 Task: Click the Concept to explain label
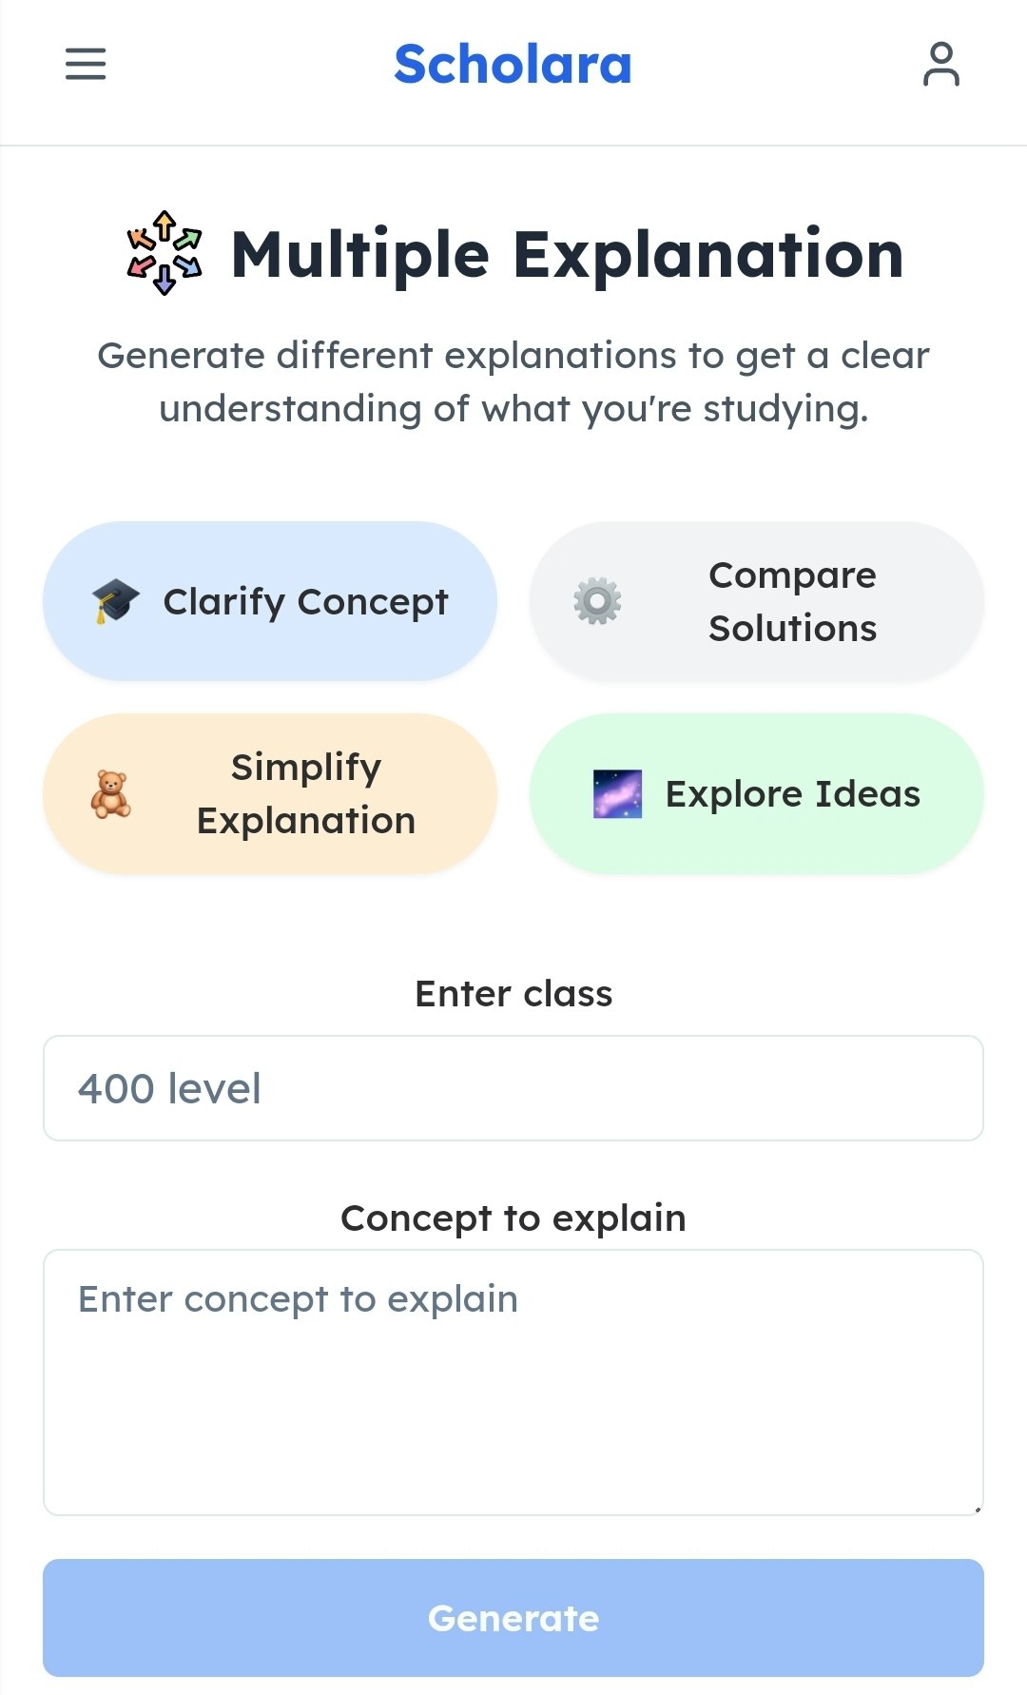513,1218
